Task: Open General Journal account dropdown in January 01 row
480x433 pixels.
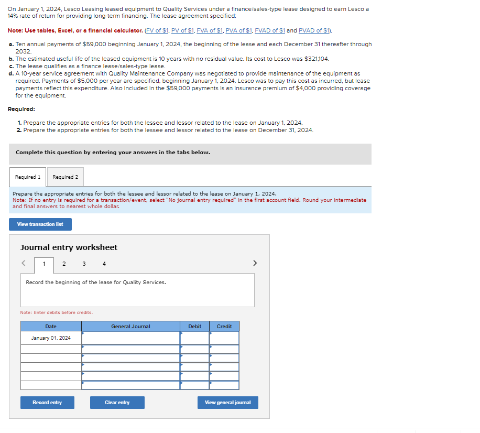Action: pyautogui.click(x=130, y=338)
